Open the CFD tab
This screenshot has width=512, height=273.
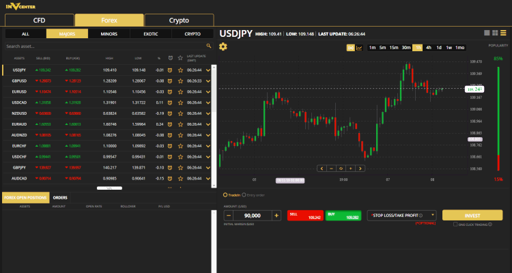(40, 20)
